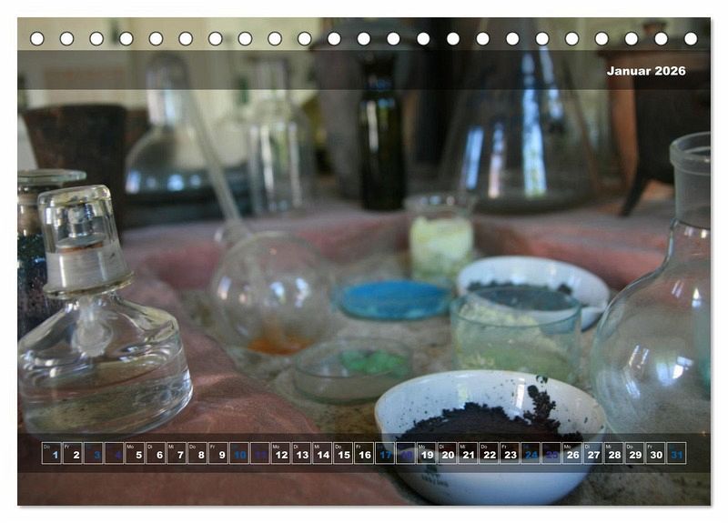Select day 1 in the date strip

(51, 453)
